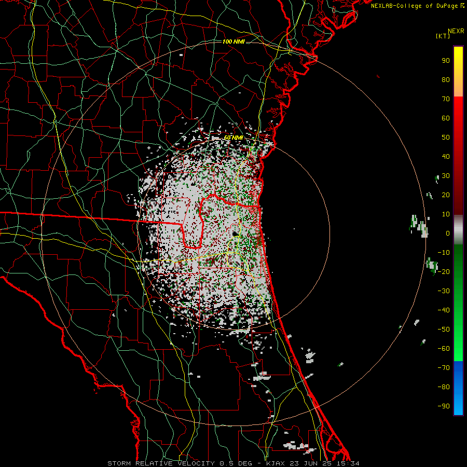Click the positive 70 scale label
This screenshot has height=467, width=467.
coord(446,99)
